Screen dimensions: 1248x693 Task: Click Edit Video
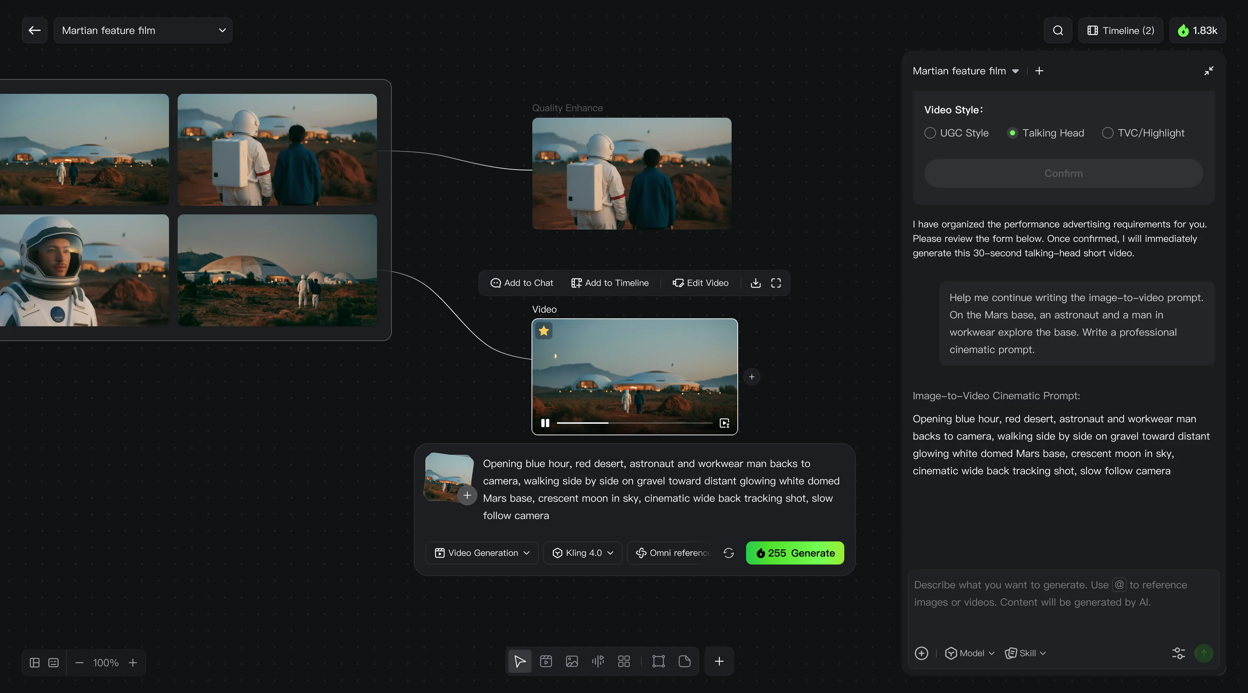pyautogui.click(x=701, y=283)
